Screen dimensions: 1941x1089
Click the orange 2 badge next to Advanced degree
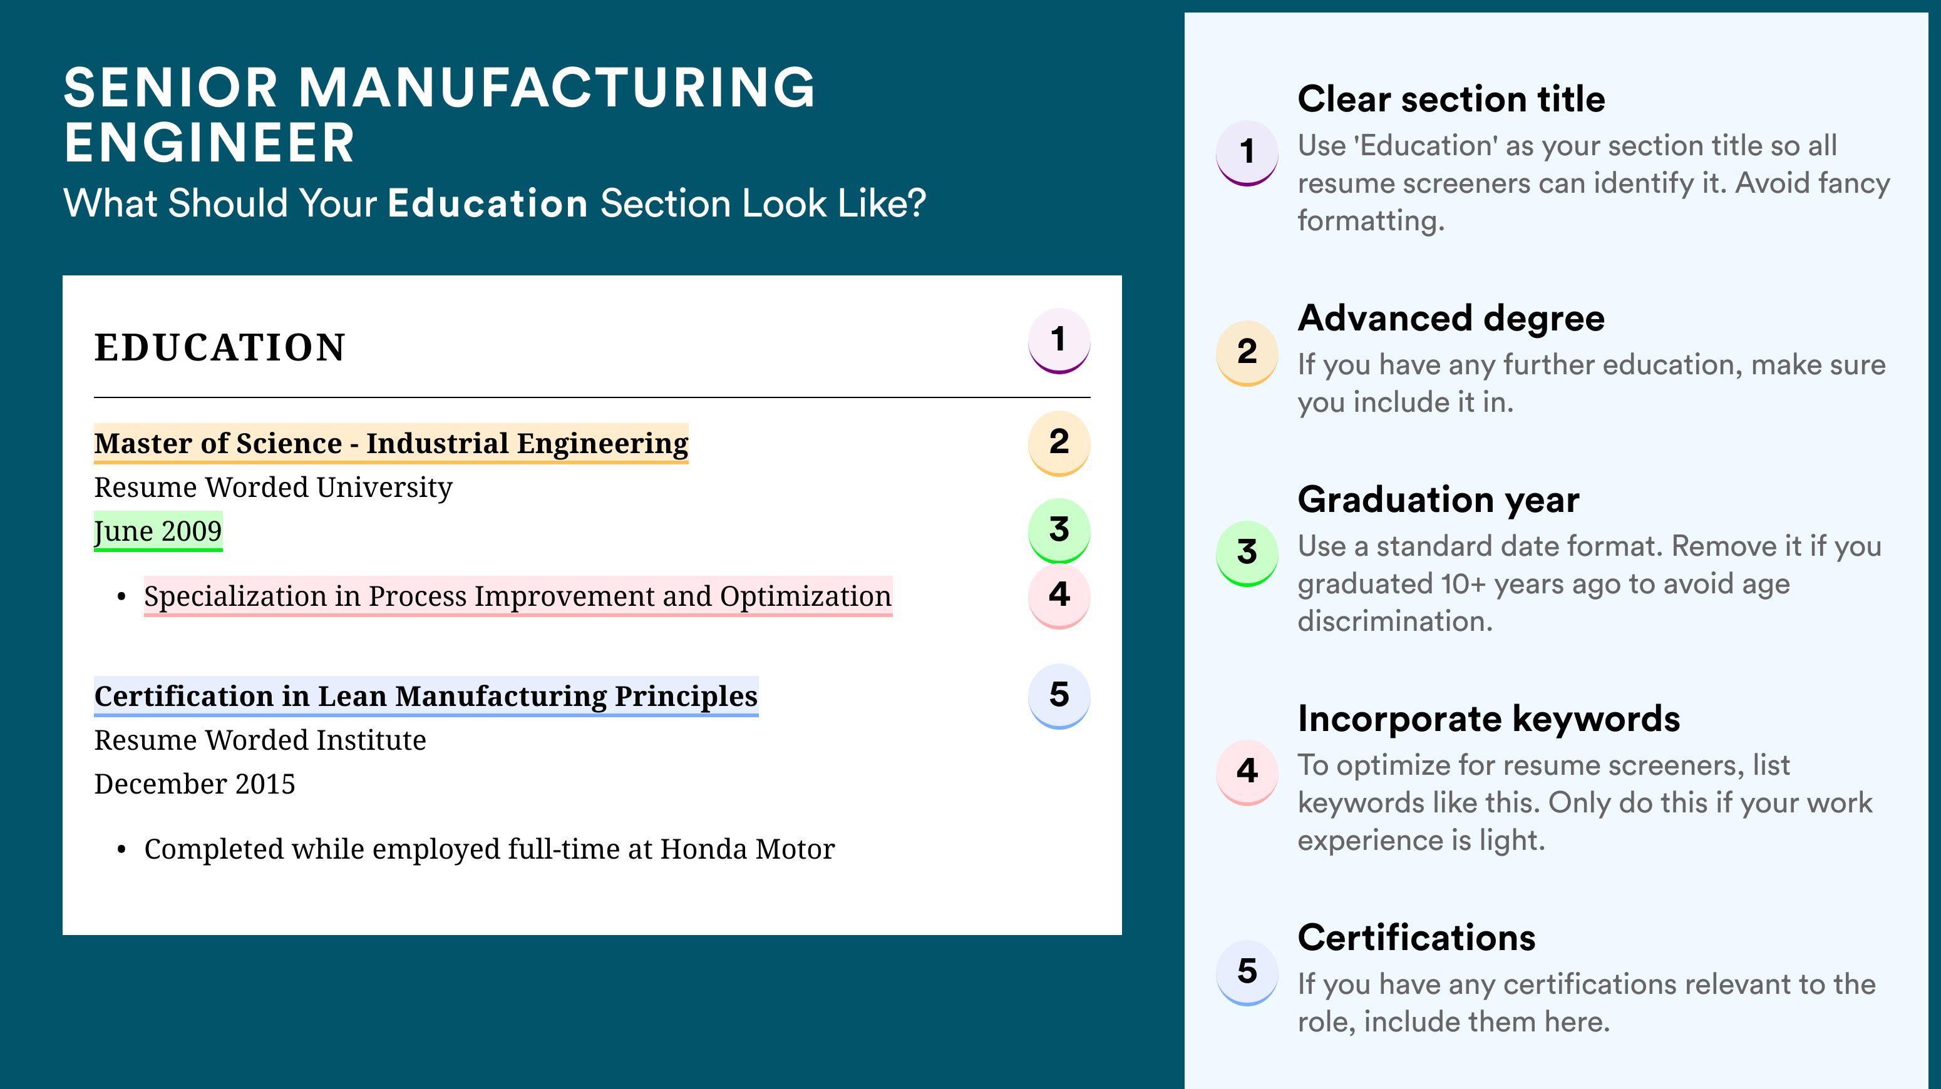point(1246,353)
